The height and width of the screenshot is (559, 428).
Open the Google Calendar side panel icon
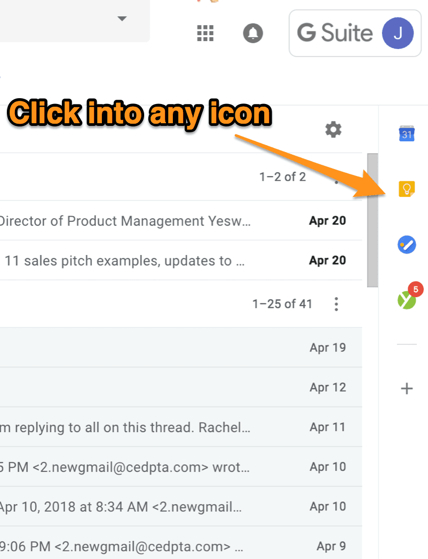[x=407, y=133]
